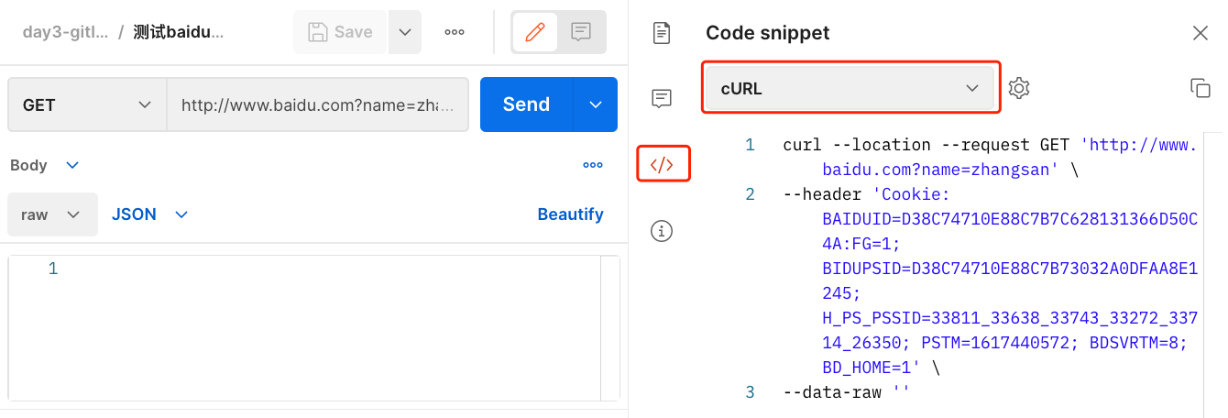Click the day3-gitl... breadcrumb
1228x418 pixels.
65,32
